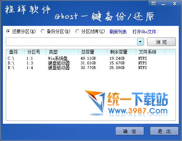
Task: Open the title bar menu icon
Action: [154, 4]
